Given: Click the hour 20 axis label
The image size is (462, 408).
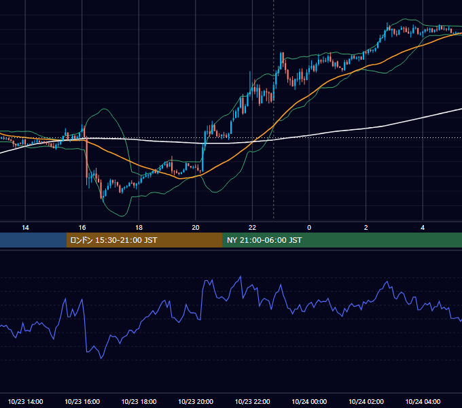Looking at the screenshot, I should [196, 228].
